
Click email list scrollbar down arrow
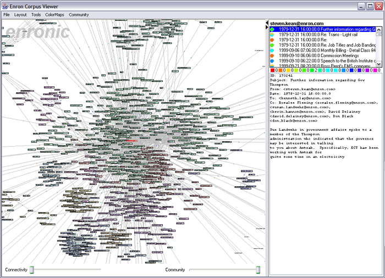click(x=379, y=64)
